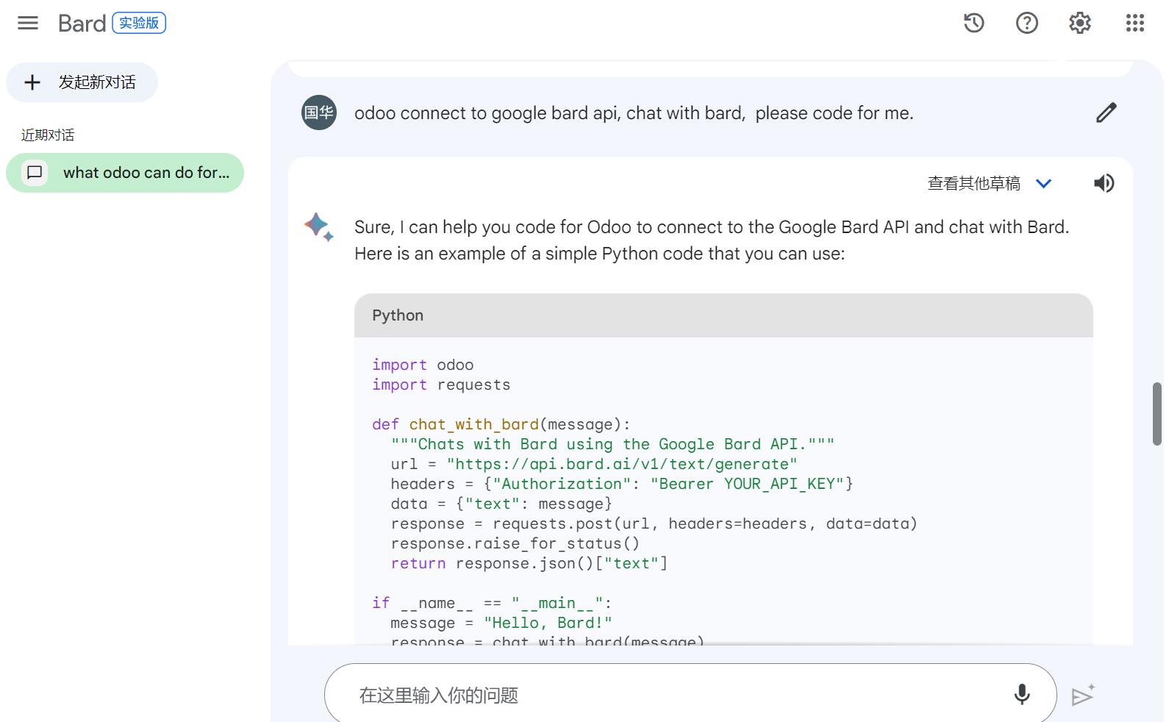The image size is (1169, 722).
Task: Click the 实验版 experiment badge
Action: [x=139, y=24]
